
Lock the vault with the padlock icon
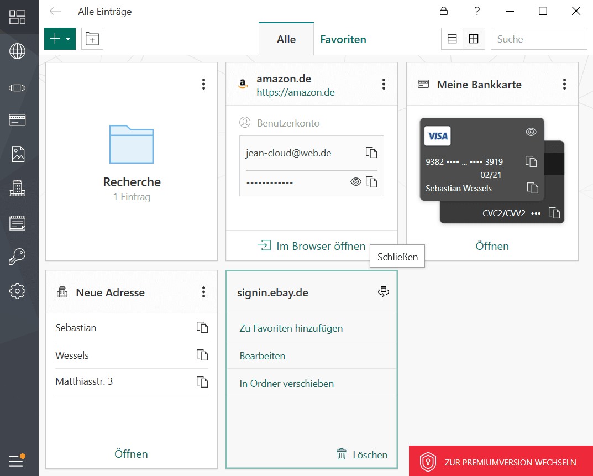[444, 11]
